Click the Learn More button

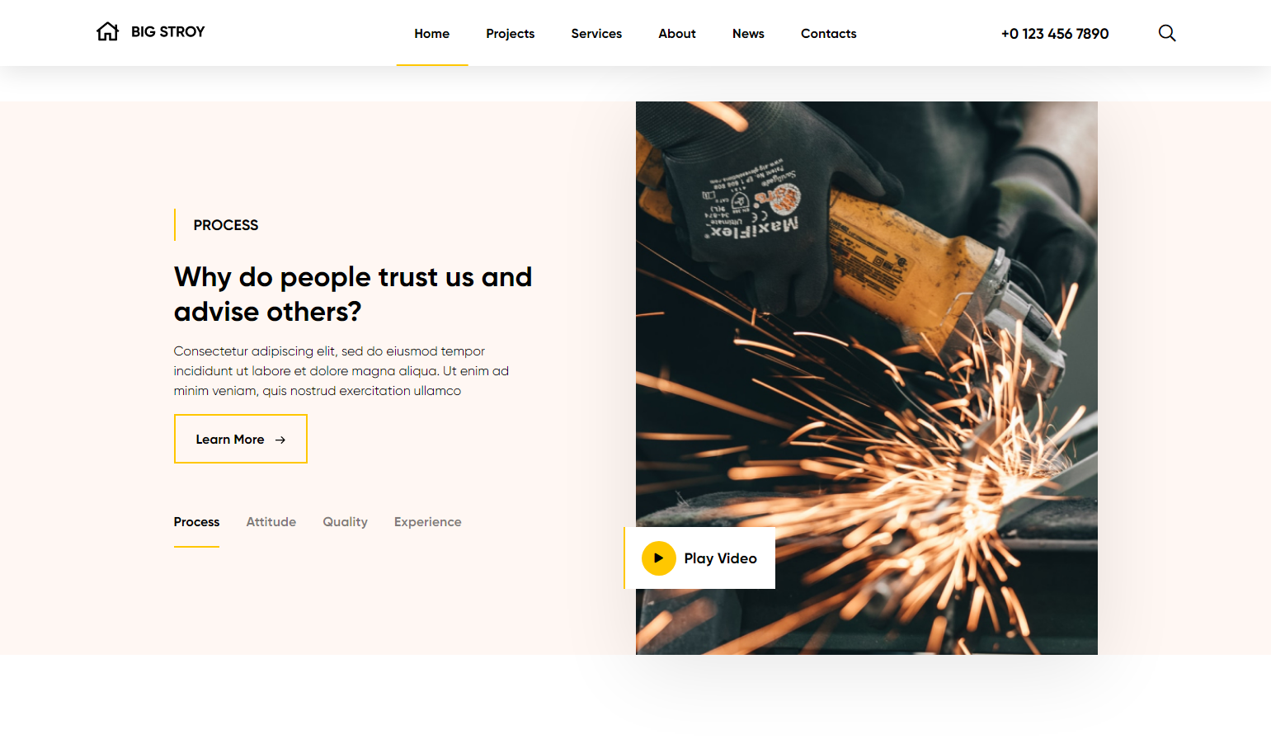point(241,439)
